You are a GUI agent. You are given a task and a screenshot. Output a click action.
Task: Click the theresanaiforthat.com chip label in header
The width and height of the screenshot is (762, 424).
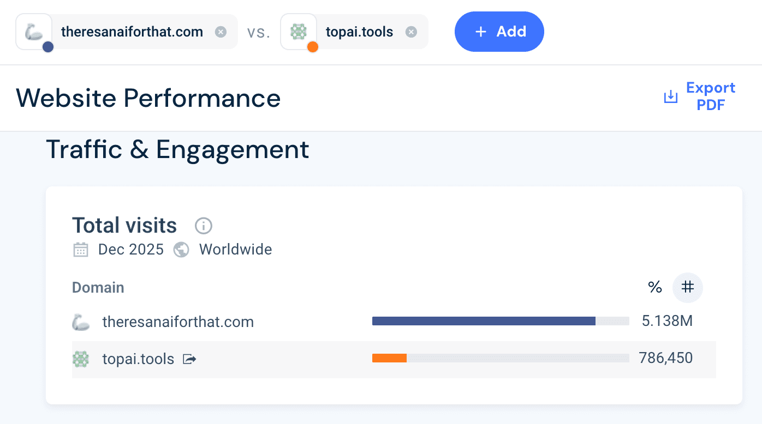pyautogui.click(x=132, y=32)
